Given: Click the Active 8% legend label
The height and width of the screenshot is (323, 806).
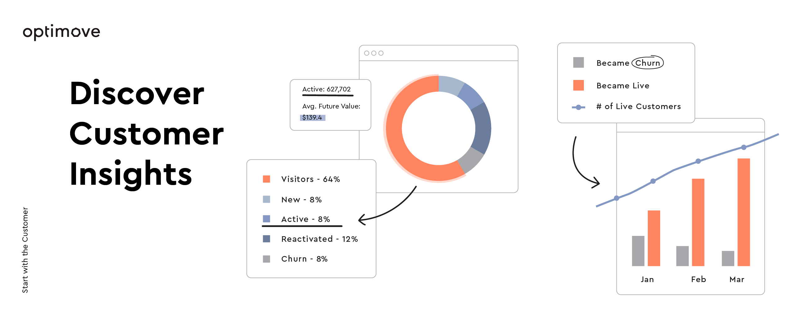Looking at the screenshot, I should coord(305,219).
